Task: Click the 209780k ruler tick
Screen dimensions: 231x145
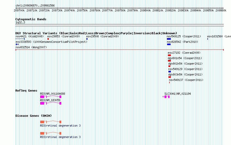Action: pyautogui.click(x=120, y=10)
